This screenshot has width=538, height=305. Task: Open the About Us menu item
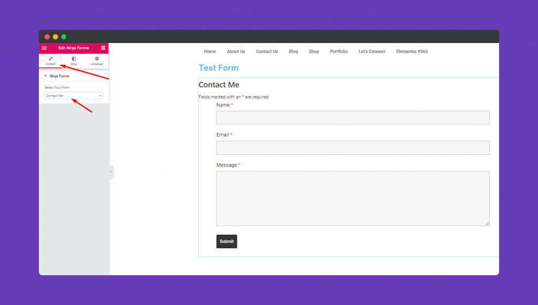click(x=236, y=51)
